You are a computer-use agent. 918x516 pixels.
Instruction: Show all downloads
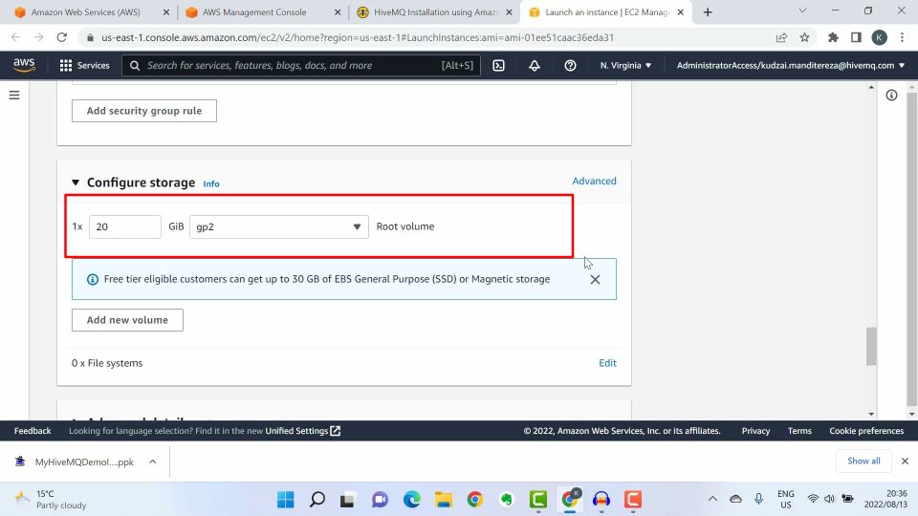863,461
